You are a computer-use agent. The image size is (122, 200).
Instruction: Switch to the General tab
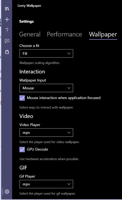click(x=30, y=34)
